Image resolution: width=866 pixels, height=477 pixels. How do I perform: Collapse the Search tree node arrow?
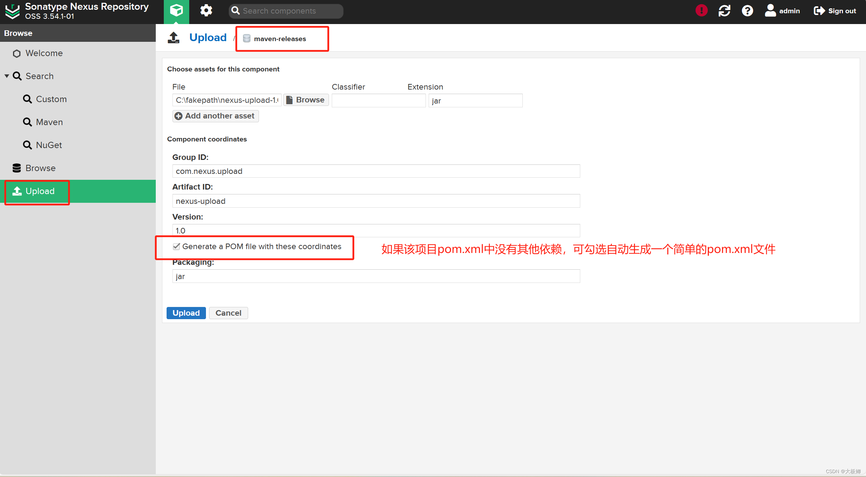point(7,76)
